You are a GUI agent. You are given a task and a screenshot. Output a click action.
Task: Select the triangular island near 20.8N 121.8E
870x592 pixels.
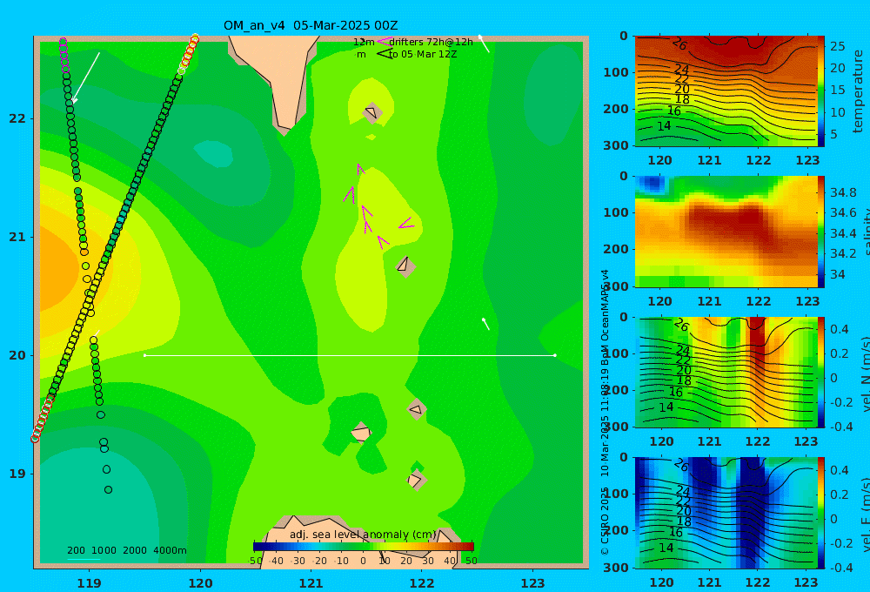coord(405,266)
